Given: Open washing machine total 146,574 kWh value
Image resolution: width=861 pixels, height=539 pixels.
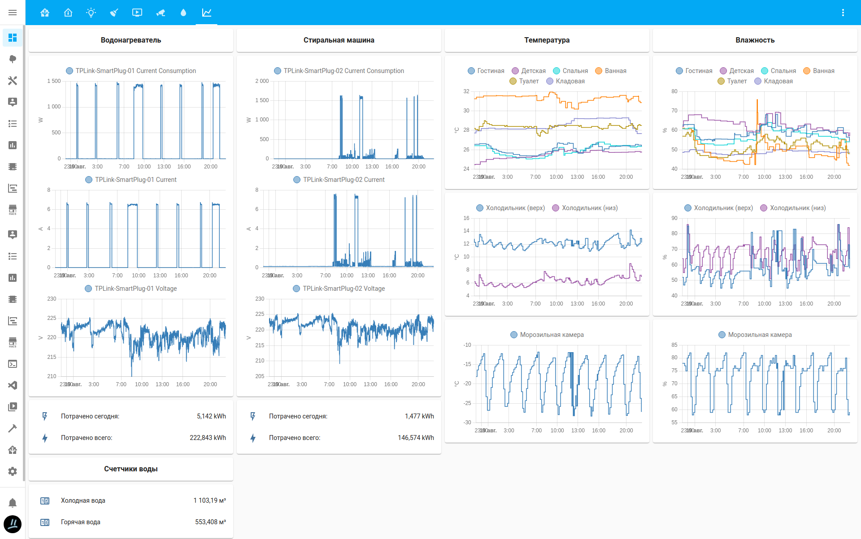Looking at the screenshot, I should (x=416, y=438).
